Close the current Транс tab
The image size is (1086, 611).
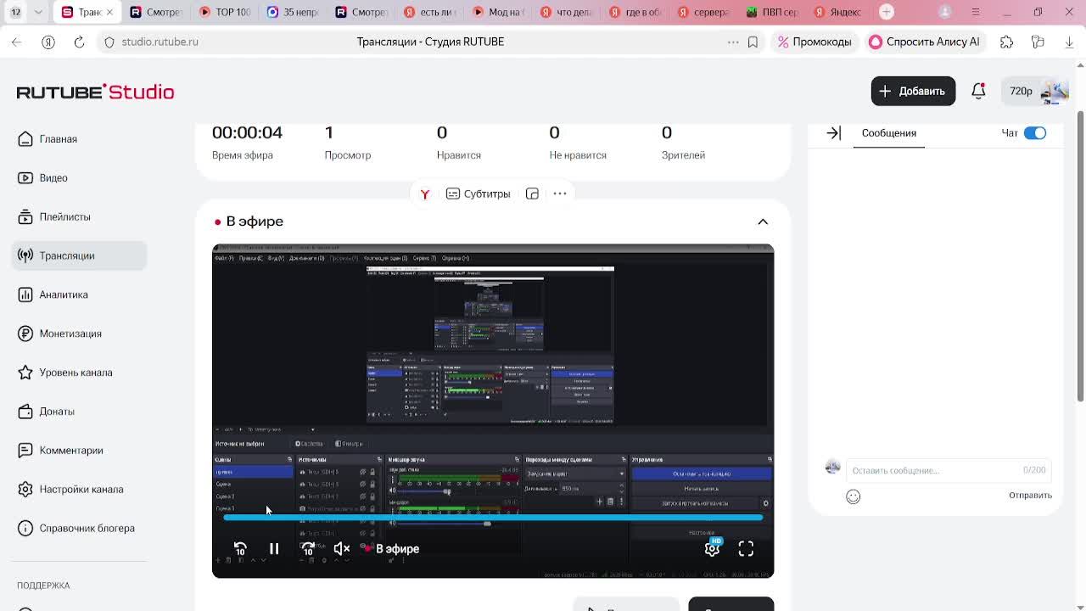pos(109,12)
